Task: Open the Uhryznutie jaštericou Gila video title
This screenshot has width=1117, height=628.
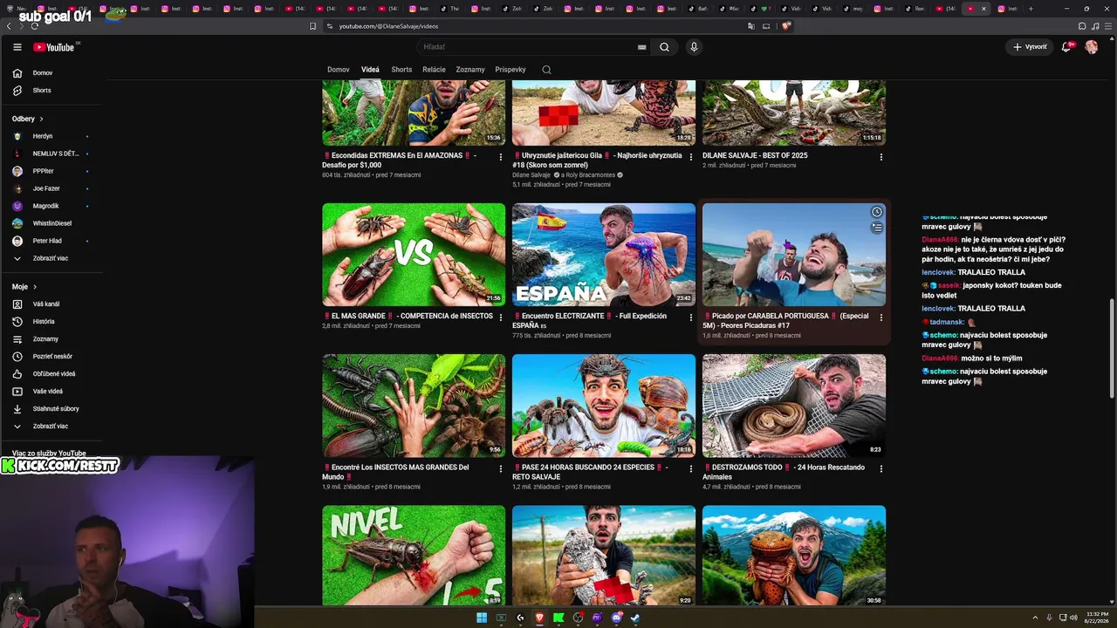Action: [597, 160]
